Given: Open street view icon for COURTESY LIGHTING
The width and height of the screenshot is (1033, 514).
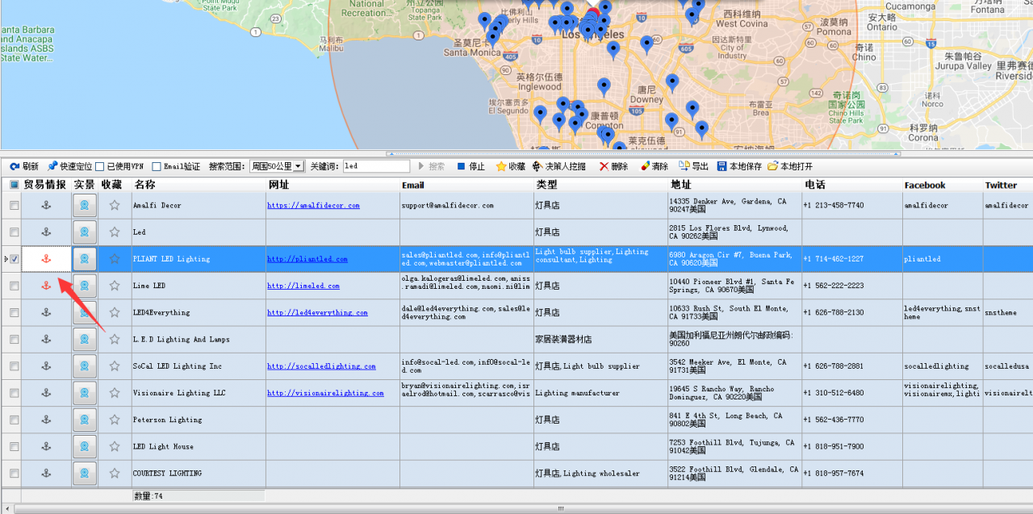Looking at the screenshot, I should coord(85,473).
